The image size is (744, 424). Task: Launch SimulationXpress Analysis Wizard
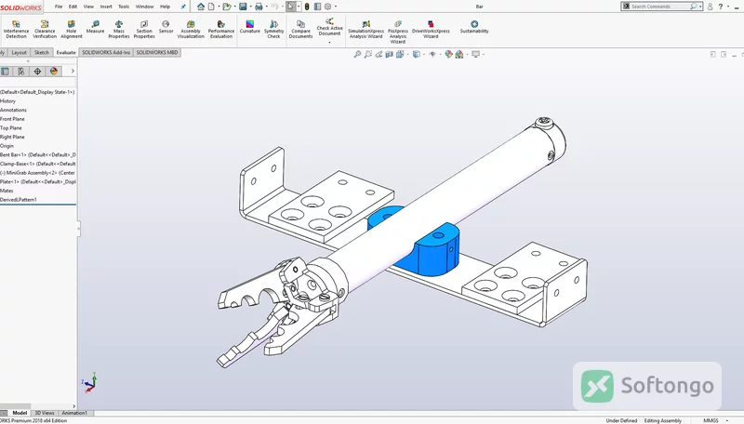click(365, 30)
